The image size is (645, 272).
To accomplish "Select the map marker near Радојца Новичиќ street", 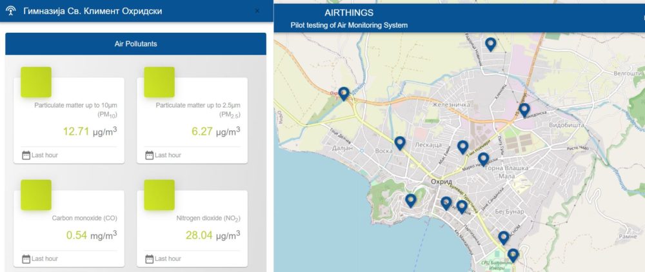I will tap(490, 44).
